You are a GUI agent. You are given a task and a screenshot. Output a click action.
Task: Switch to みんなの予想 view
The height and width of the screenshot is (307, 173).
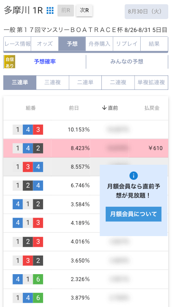127,62
